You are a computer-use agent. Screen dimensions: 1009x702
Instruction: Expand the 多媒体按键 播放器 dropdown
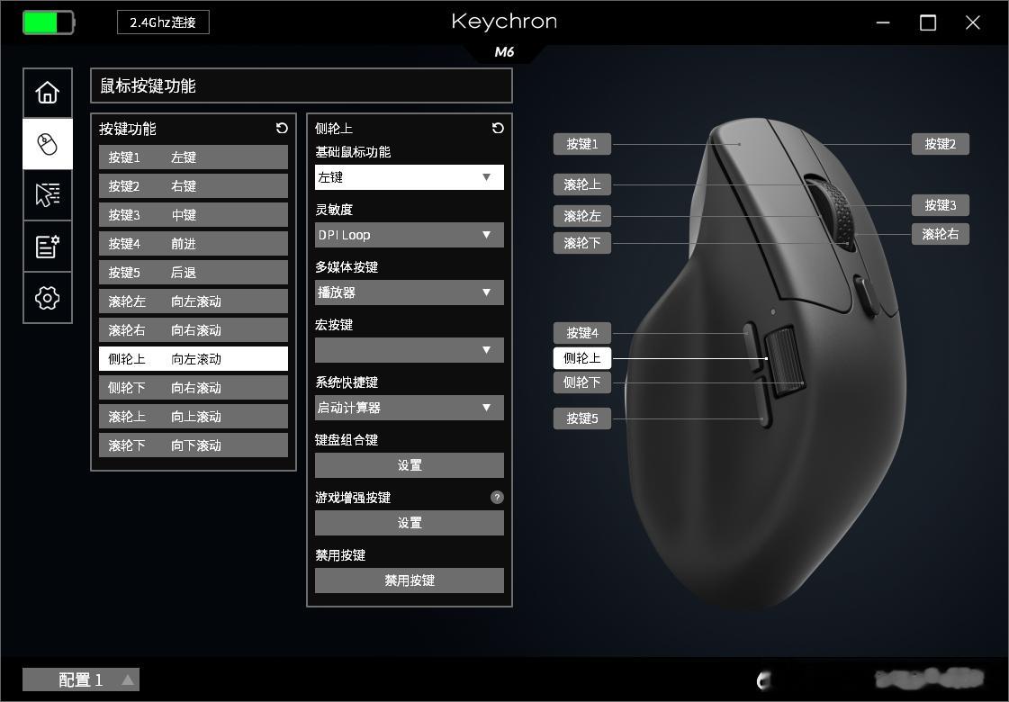click(410, 292)
